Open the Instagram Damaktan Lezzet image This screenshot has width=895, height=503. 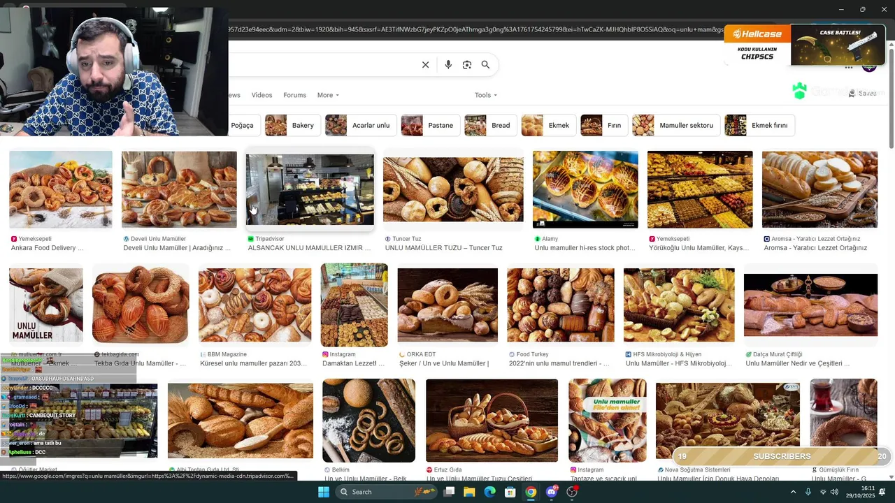pos(354,305)
